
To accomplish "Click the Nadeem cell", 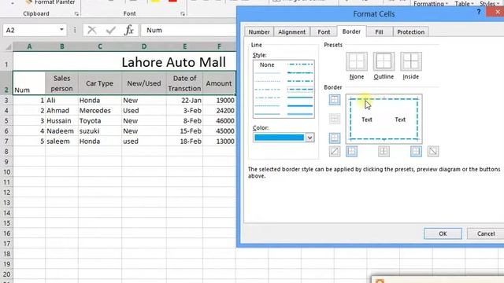I will (x=61, y=131).
